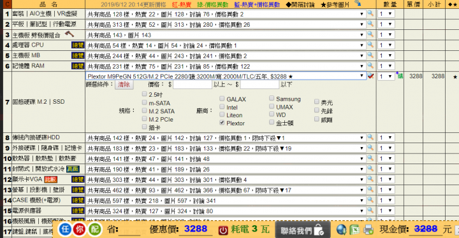Click magnifier icon for 螢幕｜投影機 row

coord(370,190)
